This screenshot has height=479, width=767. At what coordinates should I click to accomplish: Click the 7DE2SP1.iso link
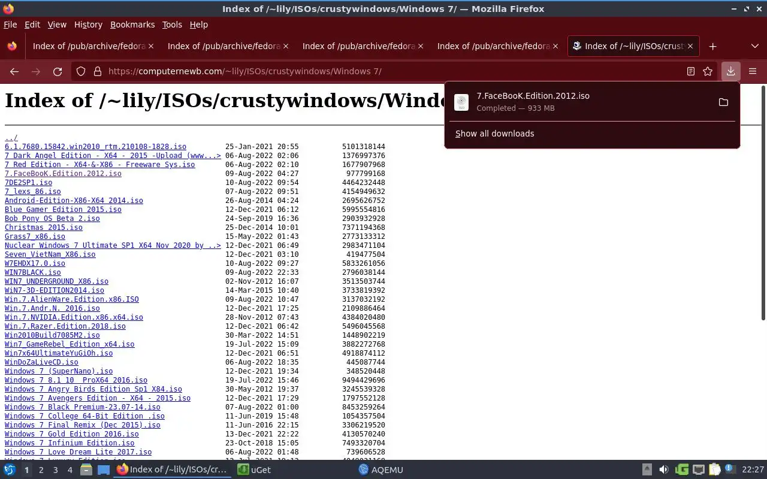point(28,183)
